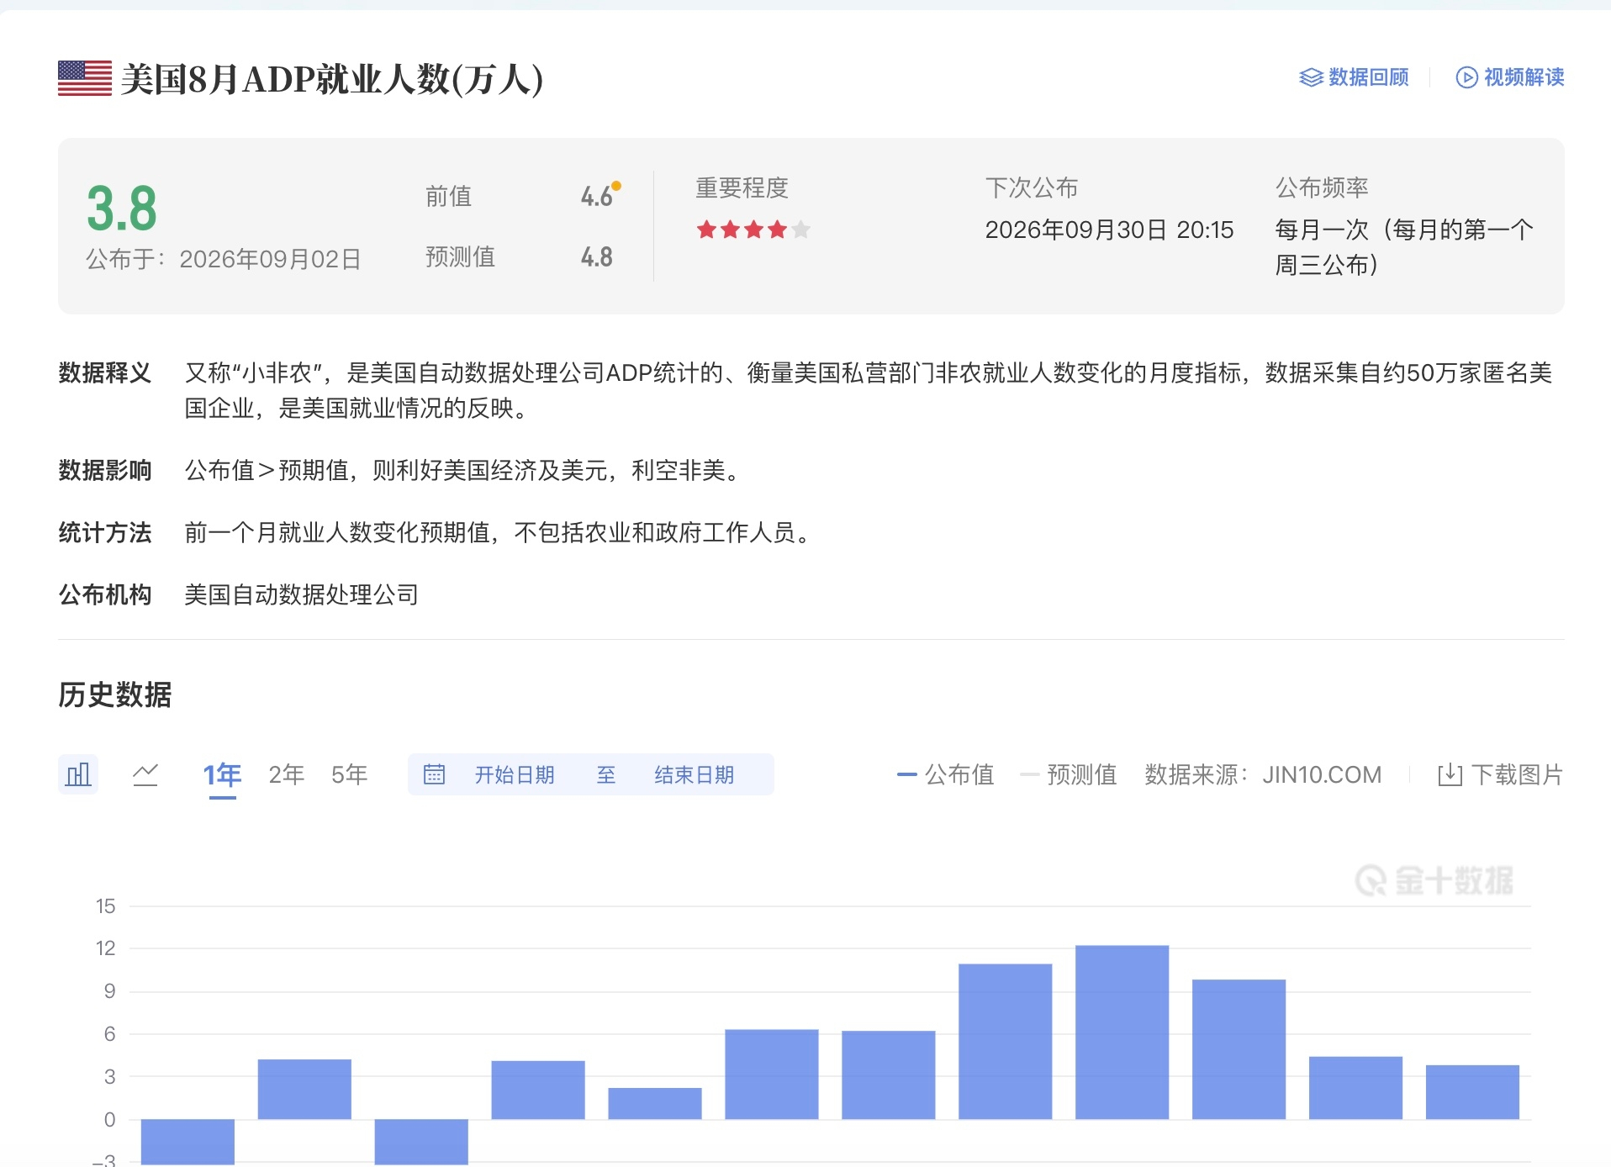Toggle the 公布值 legend series
1611x1167 pixels.
pyautogui.click(x=946, y=774)
